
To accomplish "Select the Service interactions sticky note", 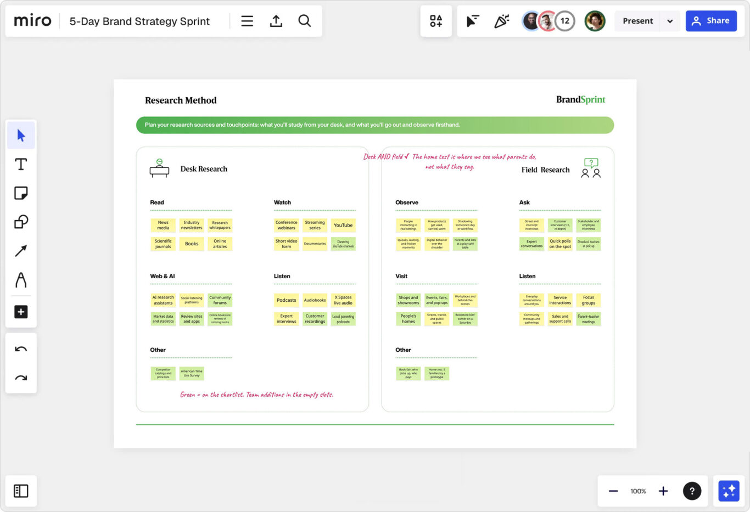I will click(x=560, y=300).
